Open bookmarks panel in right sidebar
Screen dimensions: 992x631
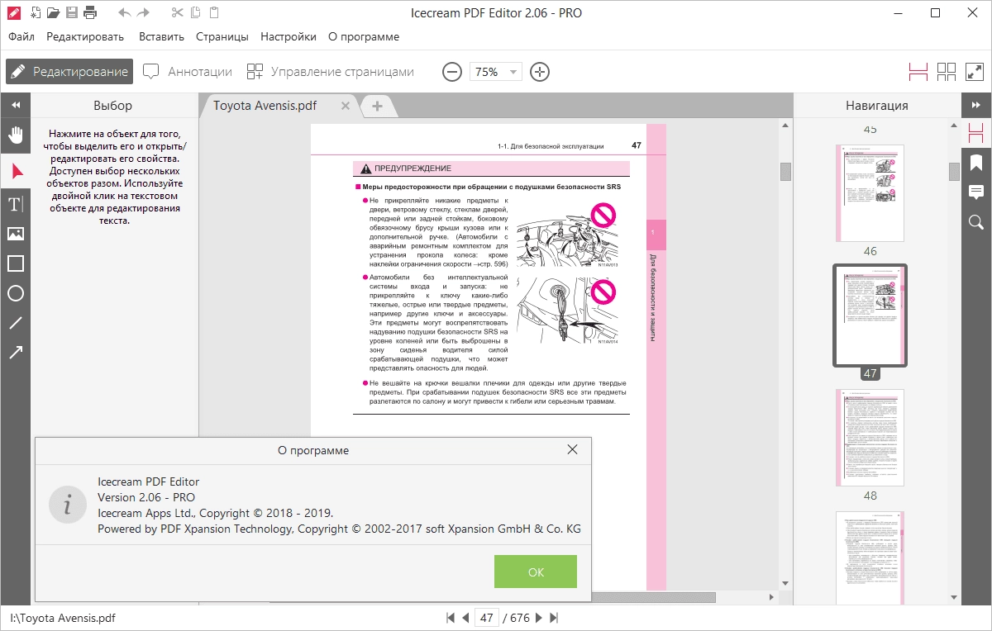(976, 162)
